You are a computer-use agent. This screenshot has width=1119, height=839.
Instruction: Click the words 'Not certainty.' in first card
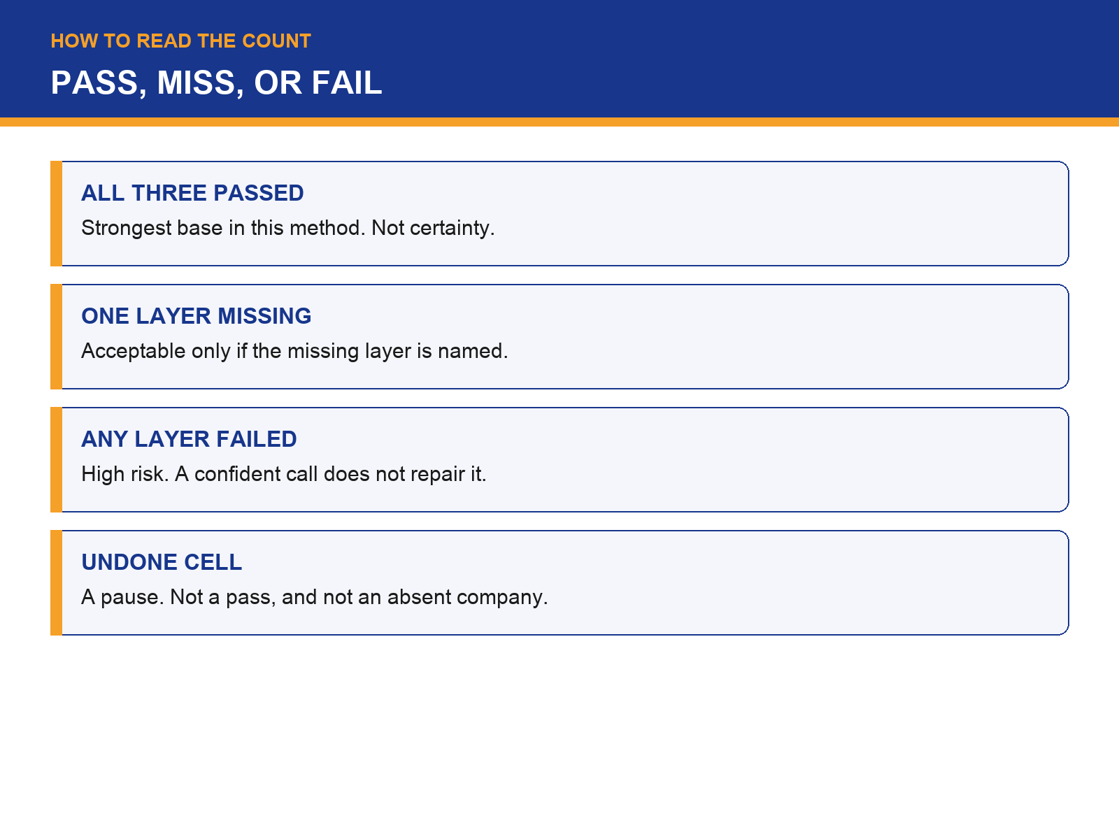click(x=433, y=228)
